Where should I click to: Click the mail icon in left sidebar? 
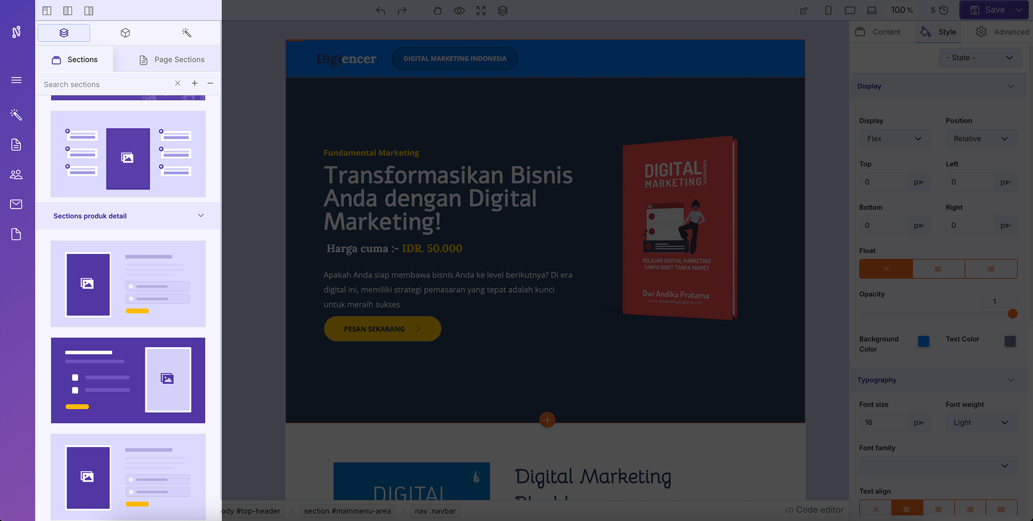(x=16, y=204)
